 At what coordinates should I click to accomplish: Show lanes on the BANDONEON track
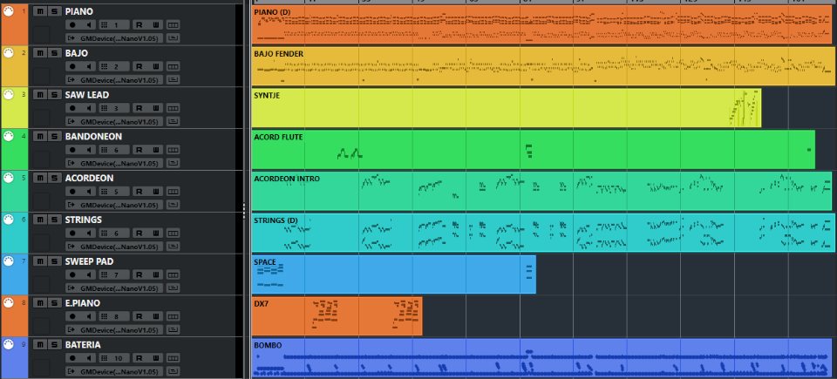173,150
